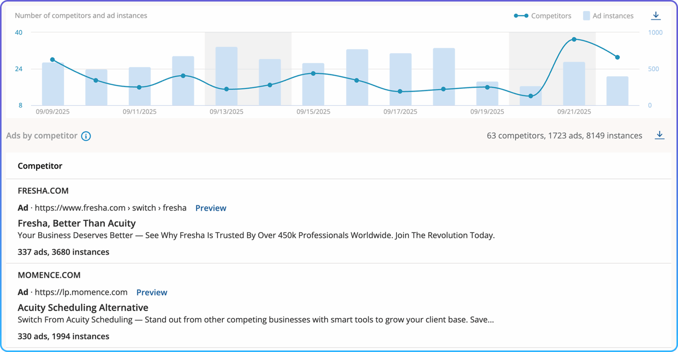The width and height of the screenshot is (678, 352).
Task: Click the FRESHA.COM competitor name
Action: click(43, 191)
